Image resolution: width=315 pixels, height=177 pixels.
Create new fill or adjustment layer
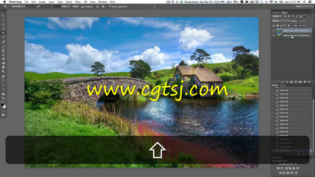coord(296,82)
